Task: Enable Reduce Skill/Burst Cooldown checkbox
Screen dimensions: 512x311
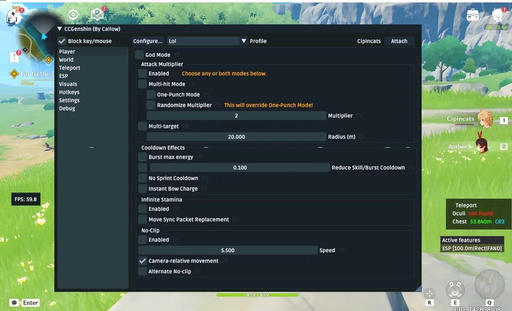Action: (x=143, y=167)
